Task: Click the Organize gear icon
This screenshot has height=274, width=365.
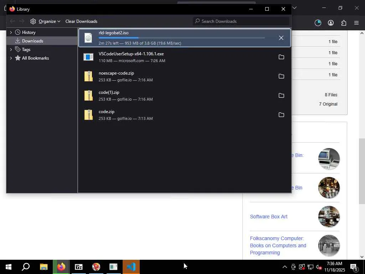Action: click(x=33, y=21)
